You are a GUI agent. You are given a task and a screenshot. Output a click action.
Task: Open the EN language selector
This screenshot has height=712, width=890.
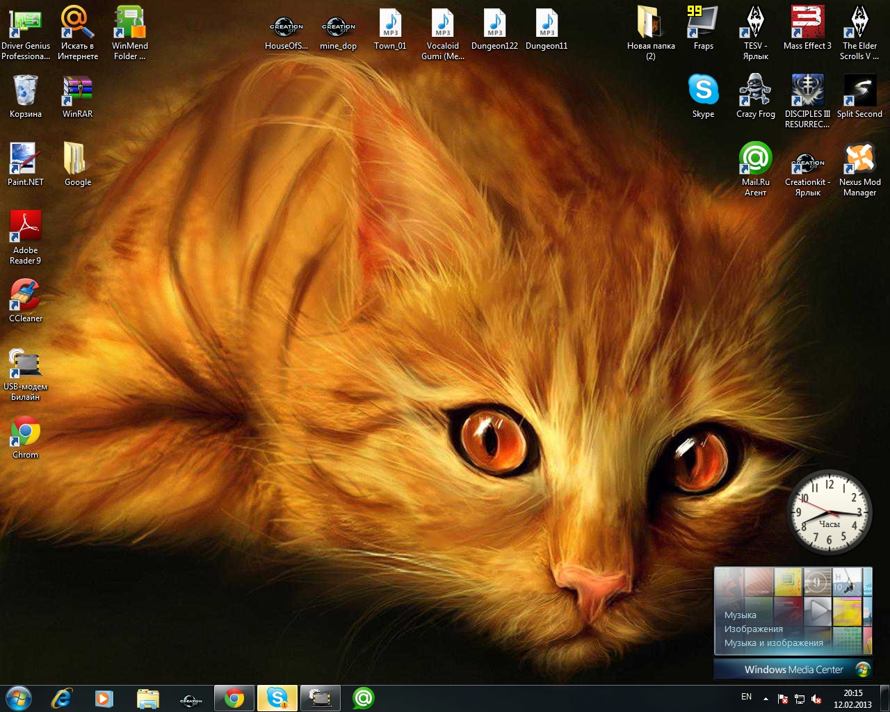coord(746,697)
